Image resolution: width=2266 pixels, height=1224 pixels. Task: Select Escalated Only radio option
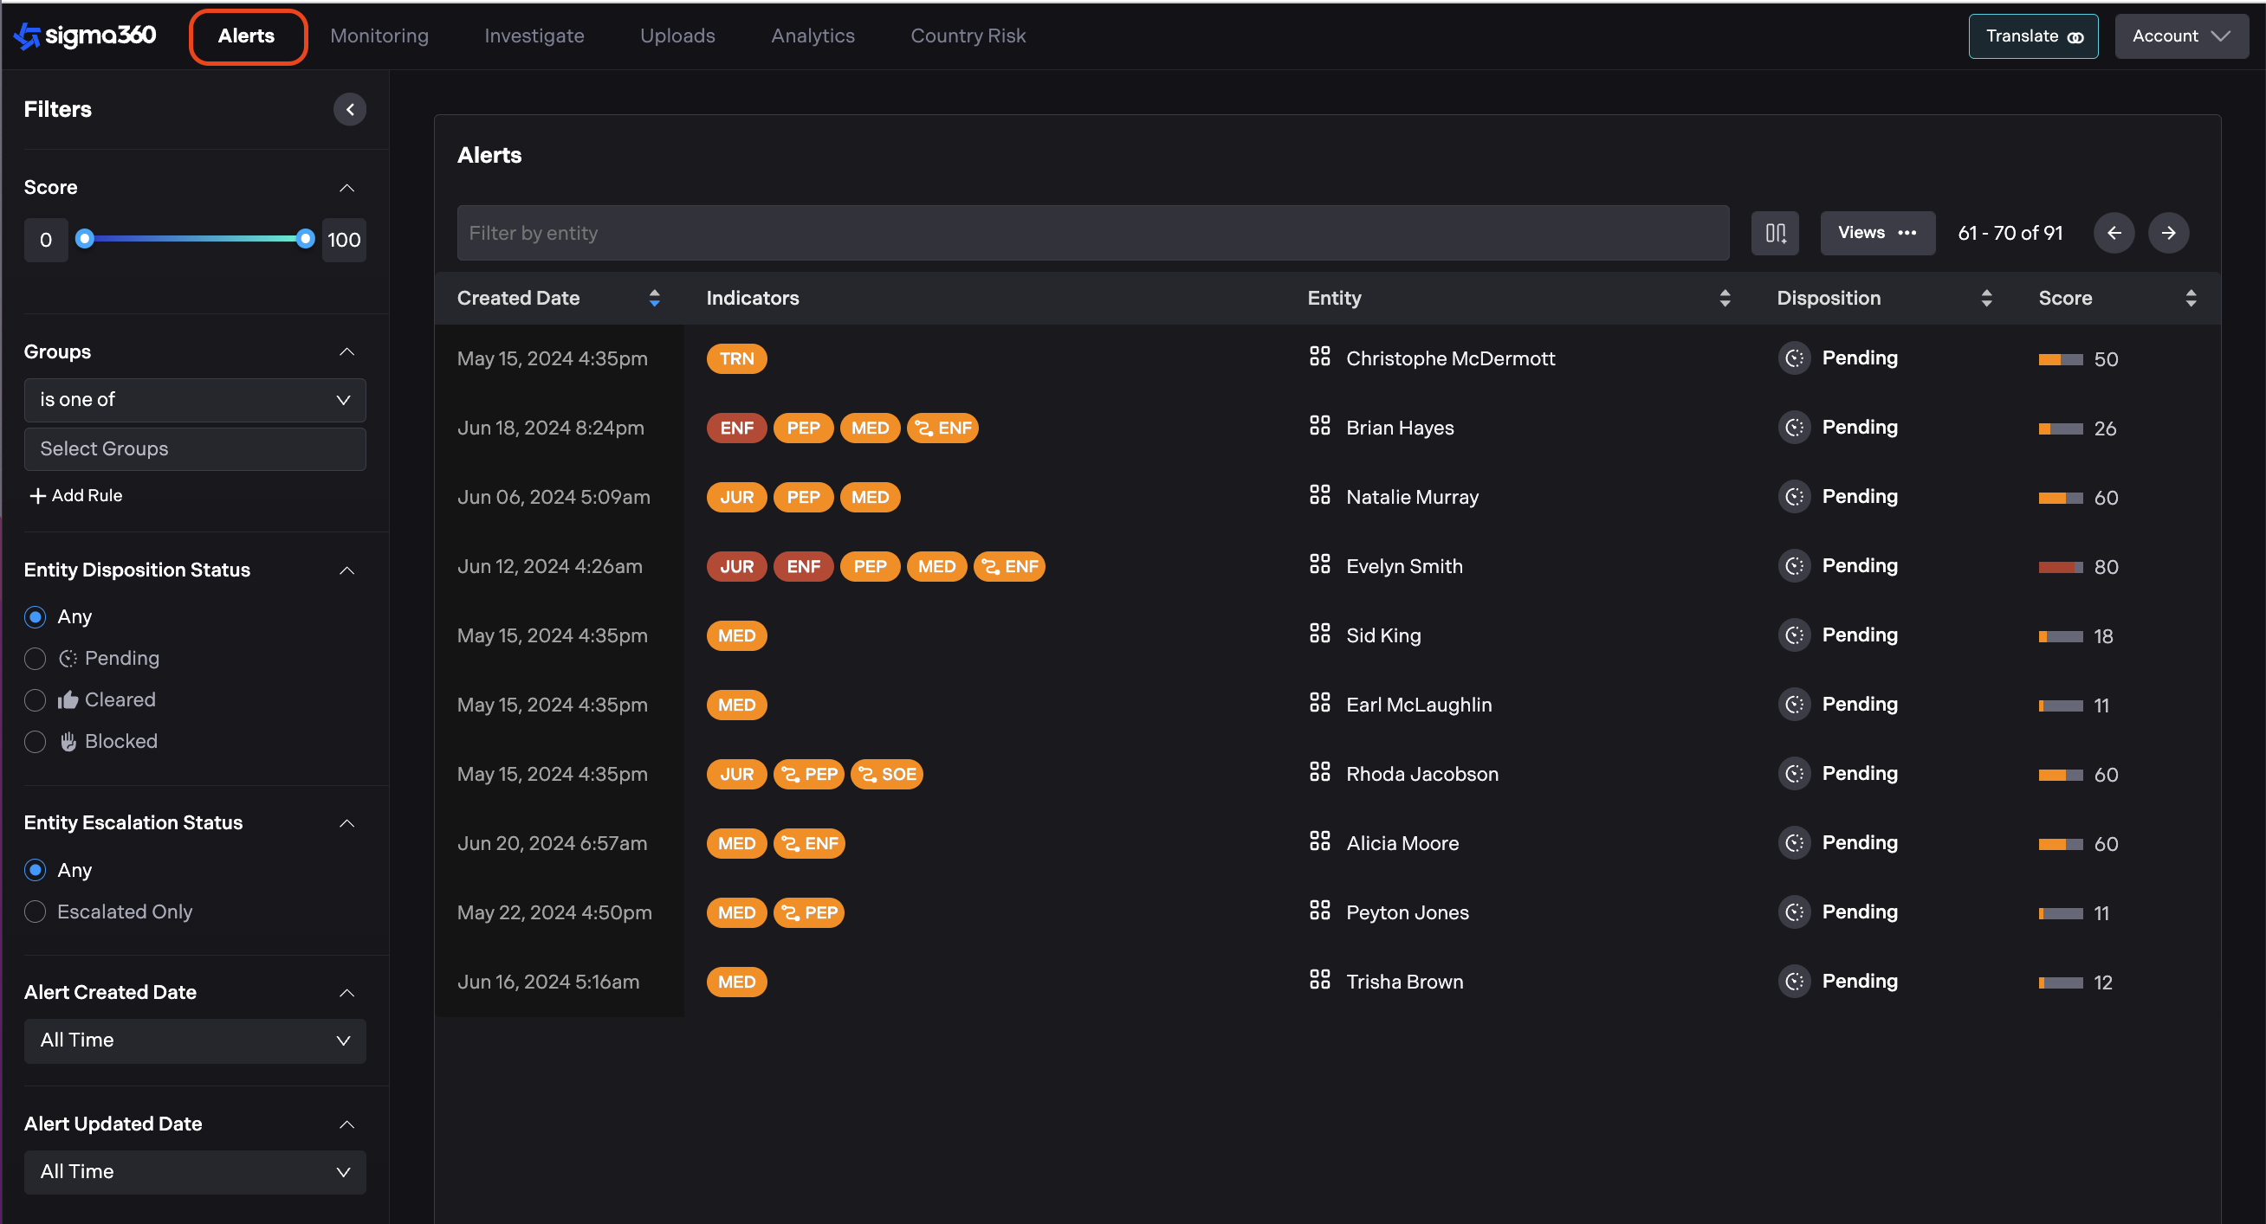click(36, 912)
